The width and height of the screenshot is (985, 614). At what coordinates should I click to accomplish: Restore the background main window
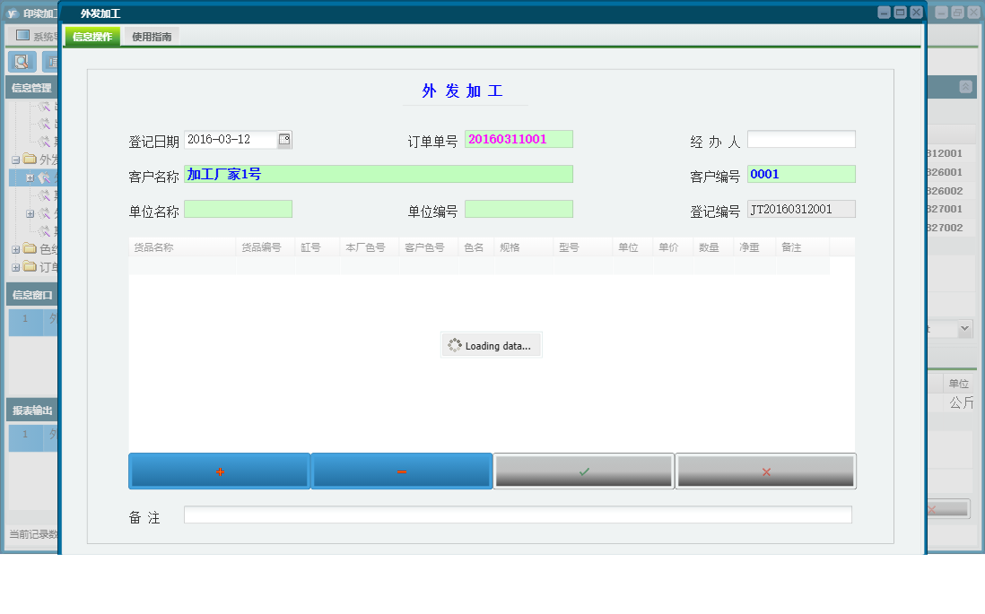click(x=957, y=13)
